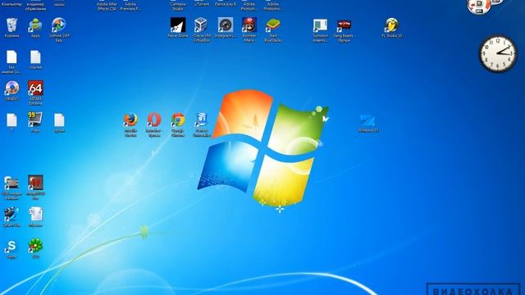This screenshot has width=525, height=295.
Task: Select the Camtasia Studio label
Action: pyautogui.click(x=178, y=6)
